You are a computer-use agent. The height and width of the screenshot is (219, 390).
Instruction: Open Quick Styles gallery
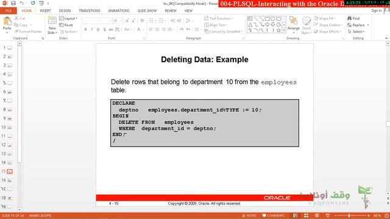point(306,26)
